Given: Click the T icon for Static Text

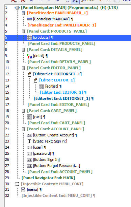Looking at the screenshot, I should [x=29, y=142].
